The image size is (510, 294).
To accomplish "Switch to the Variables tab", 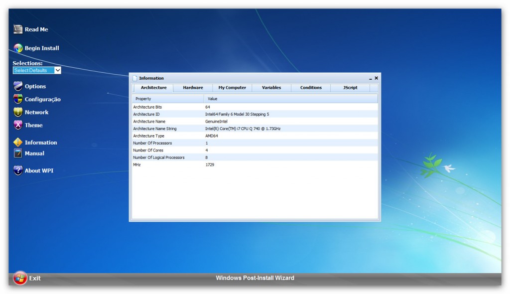I will [x=271, y=88].
